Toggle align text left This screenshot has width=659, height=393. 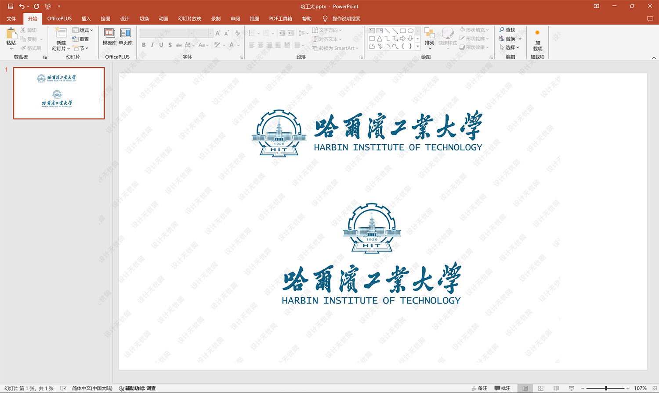[x=252, y=45]
